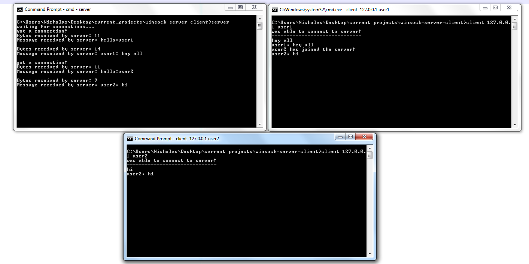
Task: Click 'user2: hi' line in user2 client window
Action: (x=140, y=174)
